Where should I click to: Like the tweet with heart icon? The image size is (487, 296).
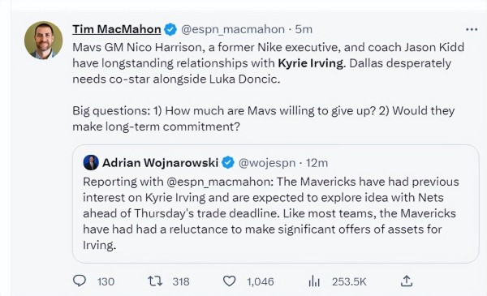tap(230, 281)
